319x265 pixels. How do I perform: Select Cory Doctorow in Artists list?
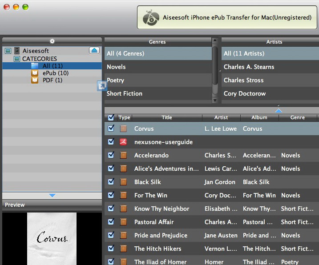(x=244, y=93)
